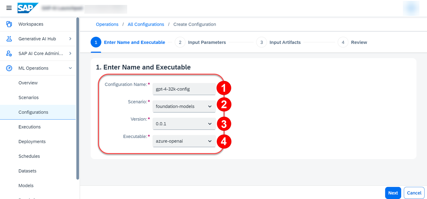Open Deployments in the sidebar

tap(38, 142)
